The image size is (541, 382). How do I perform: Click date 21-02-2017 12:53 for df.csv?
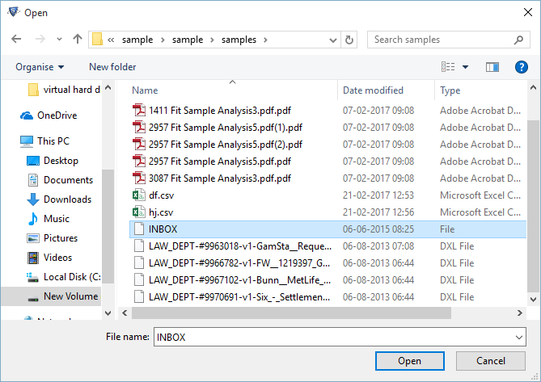tap(378, 195)
